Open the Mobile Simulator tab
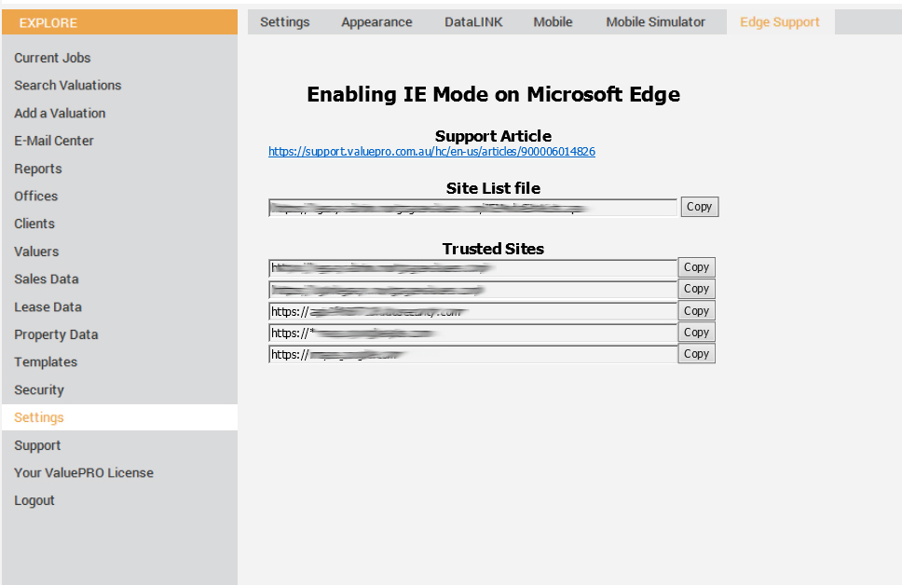The width and height of the screenshot is (902, 585). pos(655,21)
